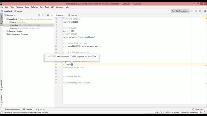Click the code line 'import smtplib'
This screenshot has height=116, width=207.
(71, 22)
